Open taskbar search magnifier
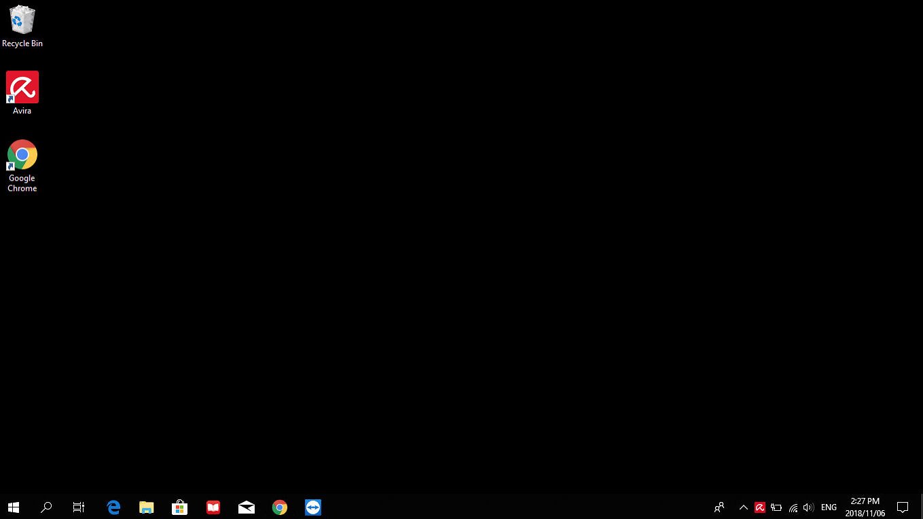The width and height of the screenshot is (923, 519). click(46, 507)
